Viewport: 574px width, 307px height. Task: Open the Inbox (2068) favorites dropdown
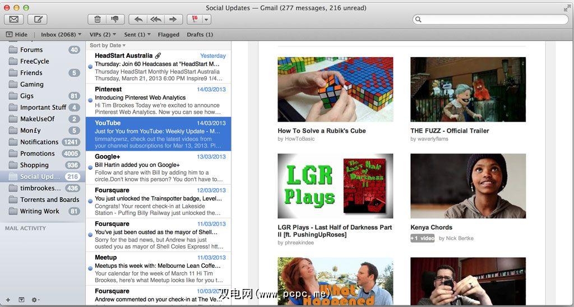pos(61,34)
